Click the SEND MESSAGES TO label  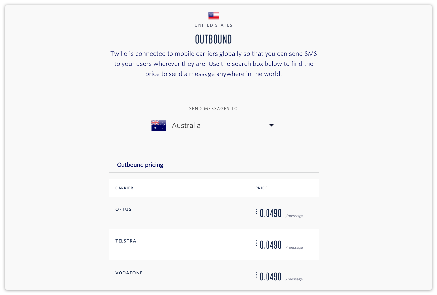tap(214, 108)
